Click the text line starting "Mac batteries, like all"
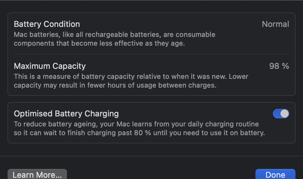The width and height of the screenshot is (303, 179). (115, 34)
